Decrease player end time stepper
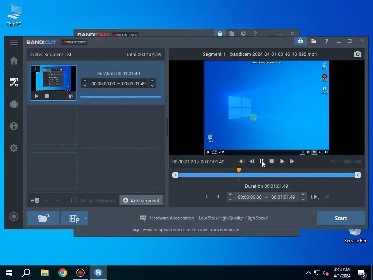The image size is (373, 280). pos(303,199)
